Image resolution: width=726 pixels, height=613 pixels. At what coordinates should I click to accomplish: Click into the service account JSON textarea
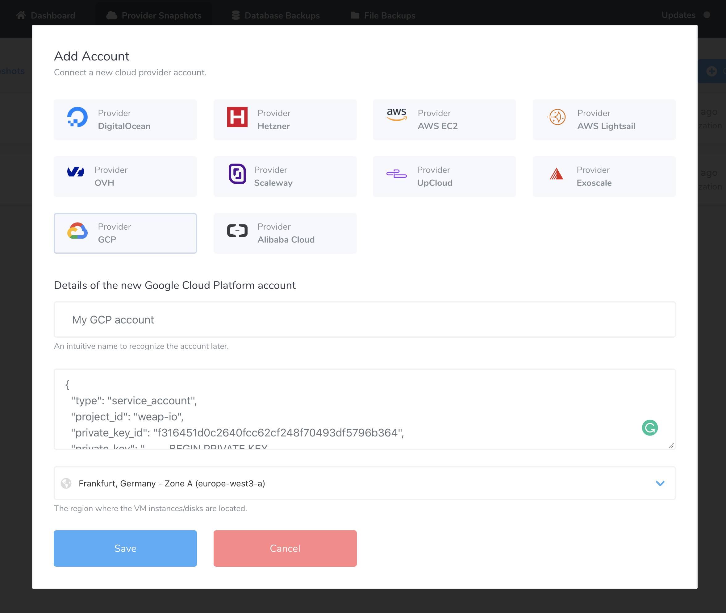coord(365,409)
